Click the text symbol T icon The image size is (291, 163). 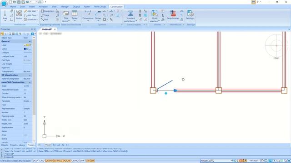pyautogui.click(x=104, y=15)
